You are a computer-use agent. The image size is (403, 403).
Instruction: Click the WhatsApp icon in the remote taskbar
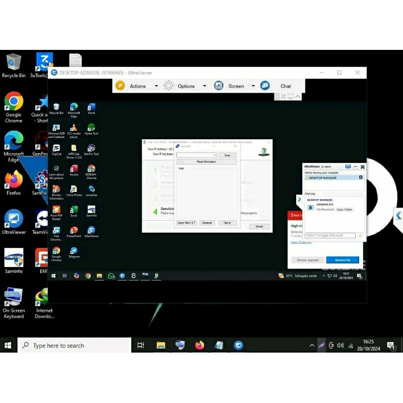point(112,276)
